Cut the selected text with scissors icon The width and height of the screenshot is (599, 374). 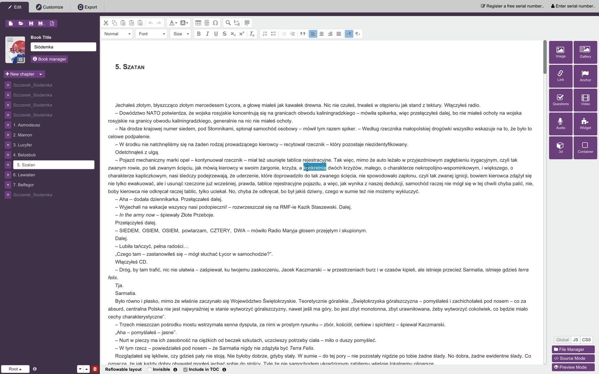(x=106, y=23)
